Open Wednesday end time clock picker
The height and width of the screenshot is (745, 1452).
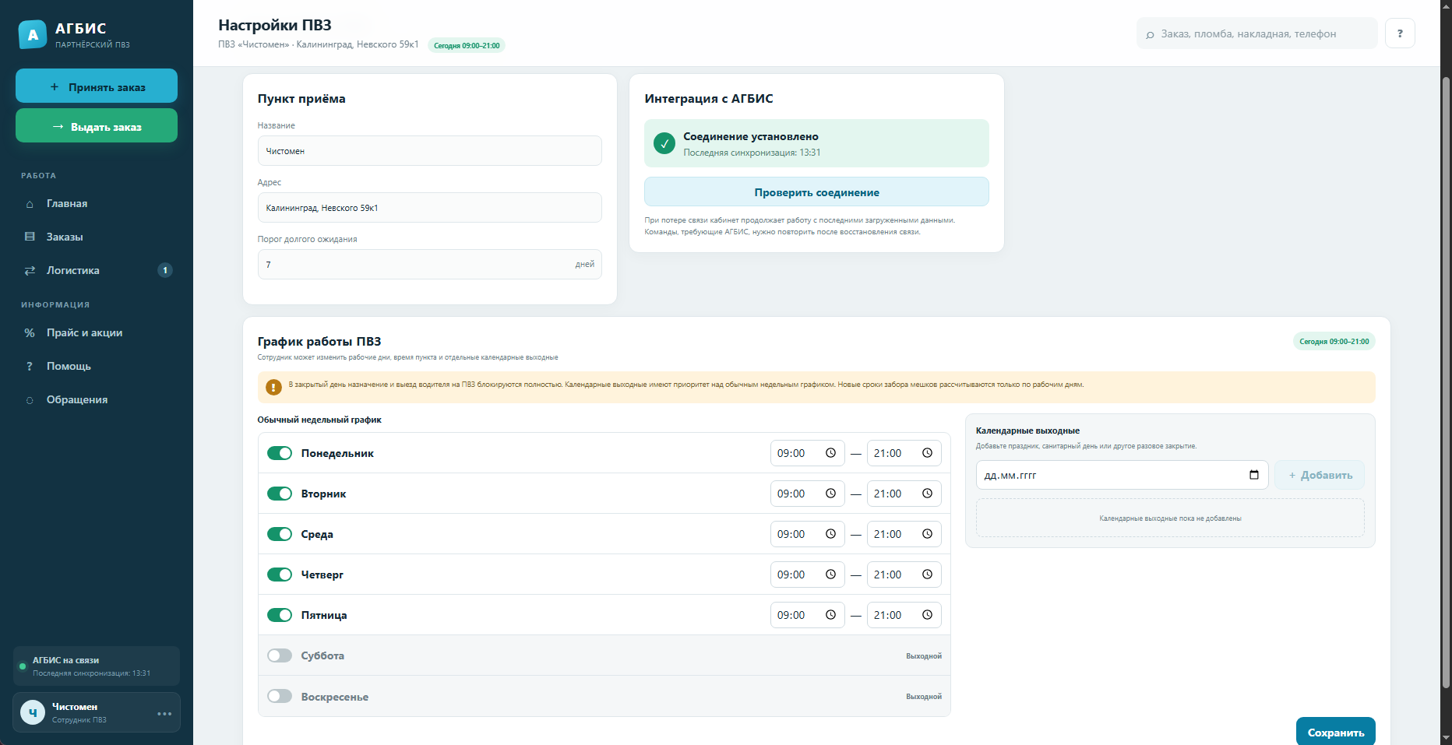point(927,534)
